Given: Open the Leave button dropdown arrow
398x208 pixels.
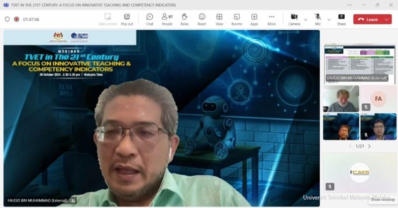Looking at the screenshot, I should [387, 19].
